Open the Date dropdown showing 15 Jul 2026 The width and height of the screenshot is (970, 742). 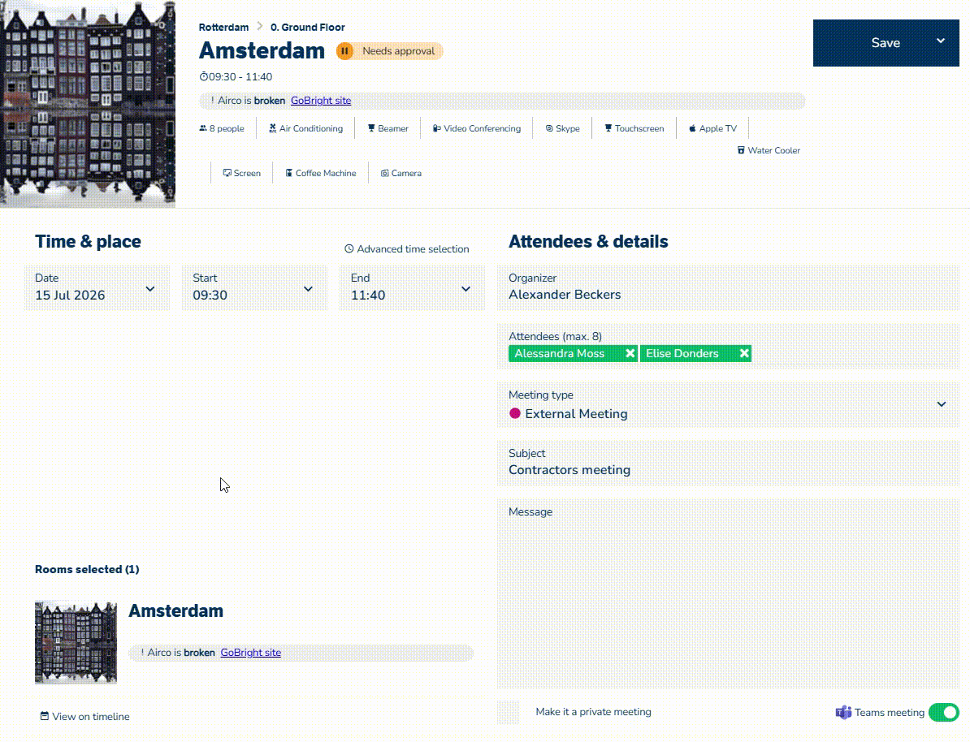(97, 288)
